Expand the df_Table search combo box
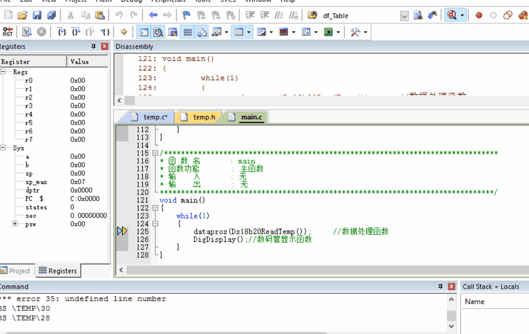This screenshot has width=529, height=334. click(404, 16)
